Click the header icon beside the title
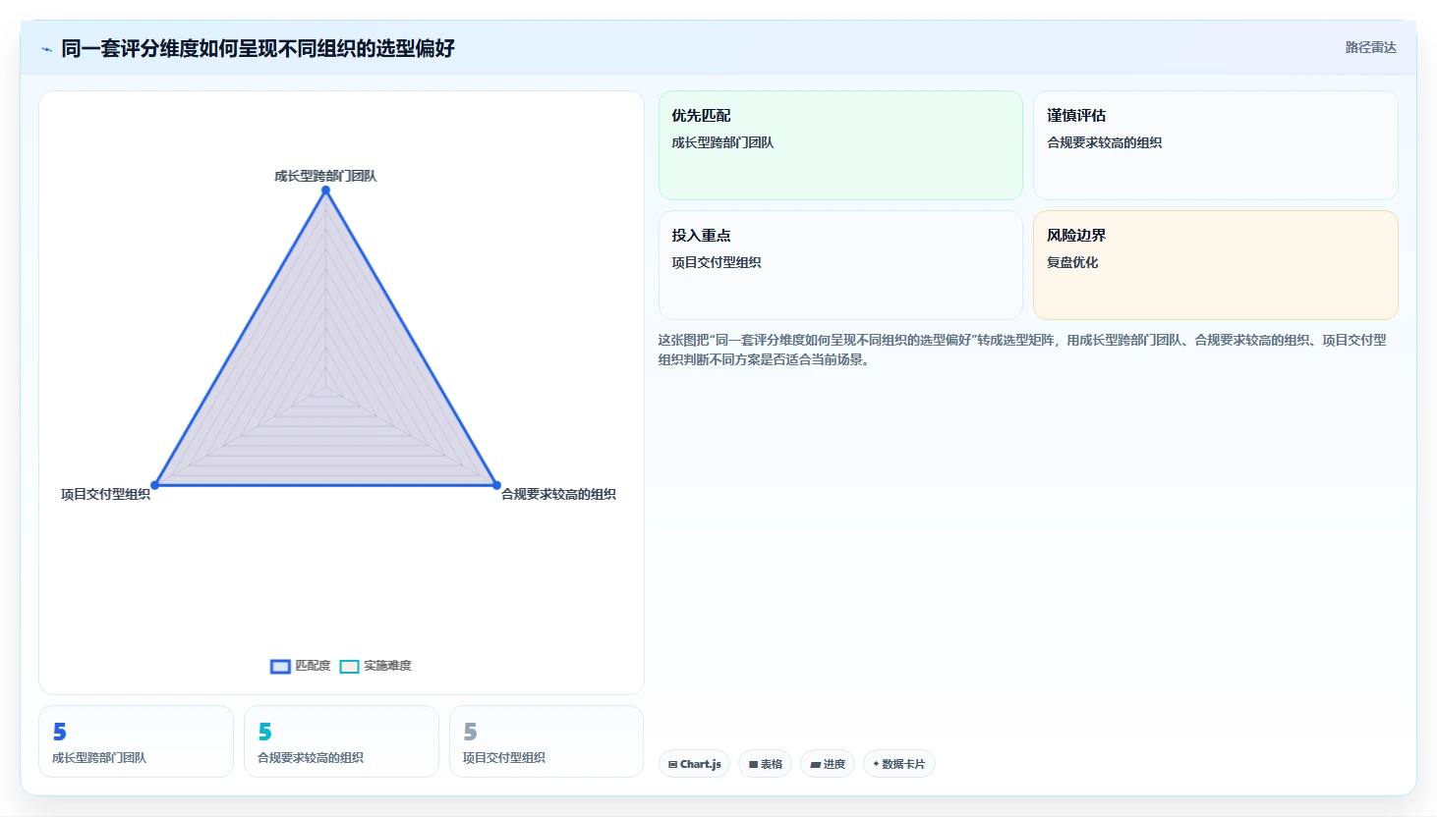The width and height of the screenshot is (1437, 817). coord(46,49)
